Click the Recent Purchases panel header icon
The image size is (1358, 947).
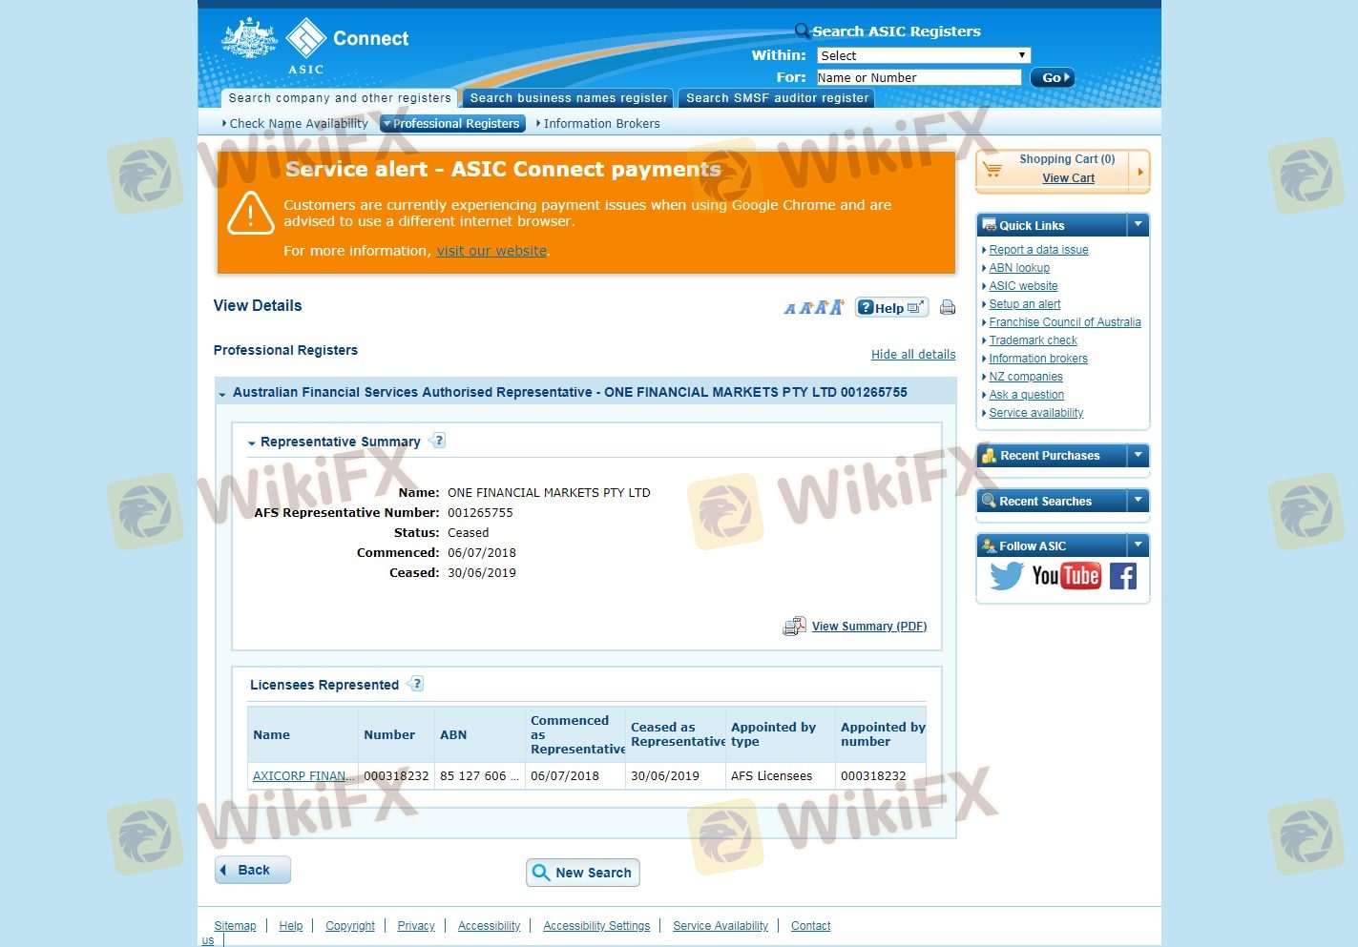[989, 456]
